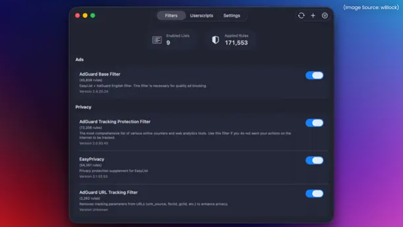Click the AdGuard URL Tracking Filter title
The height and width of the screenshot is (227, 403).
tap(108, 192)
